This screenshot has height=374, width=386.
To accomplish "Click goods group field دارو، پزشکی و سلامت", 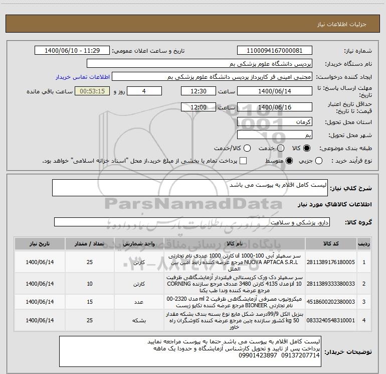I will (192, 222).
